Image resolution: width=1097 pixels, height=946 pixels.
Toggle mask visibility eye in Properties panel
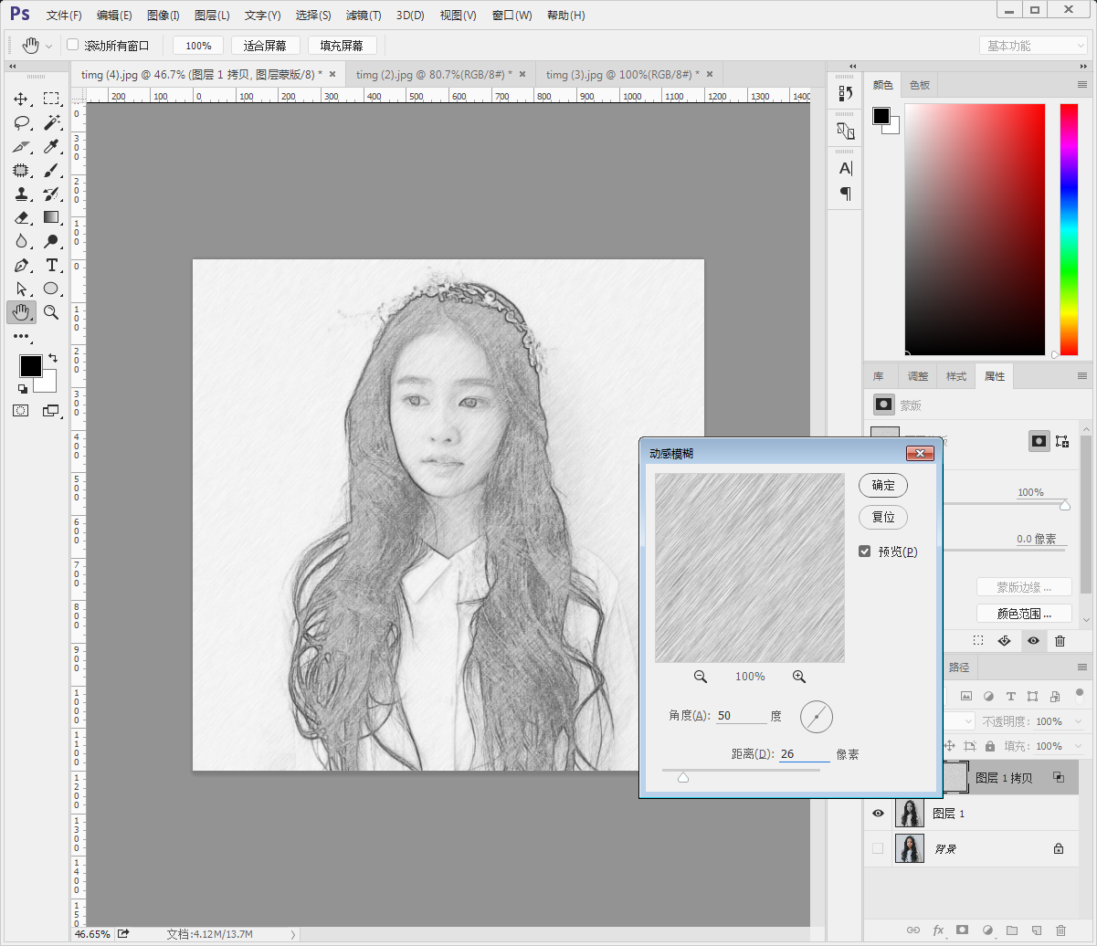1033,641
